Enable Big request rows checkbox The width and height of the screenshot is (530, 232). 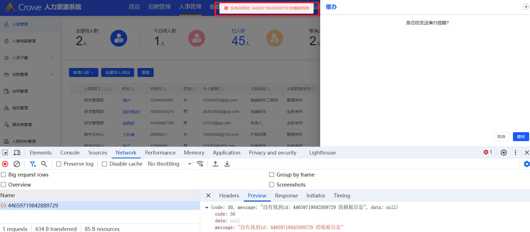4,175
